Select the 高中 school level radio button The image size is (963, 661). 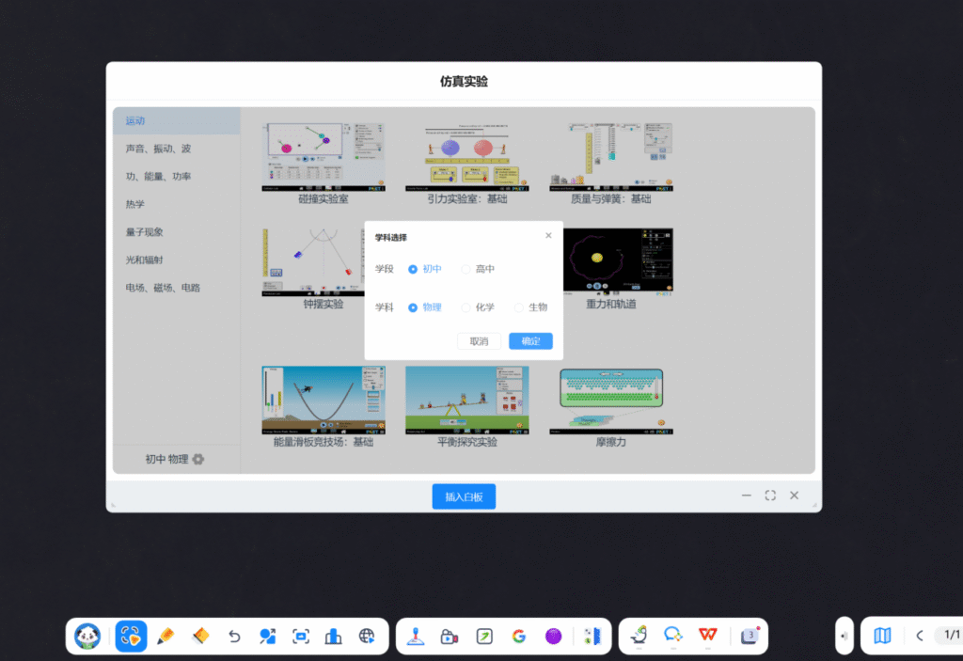466,270
